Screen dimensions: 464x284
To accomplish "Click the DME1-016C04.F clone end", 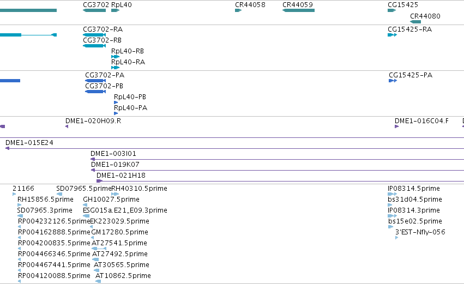I will (x=396, y=126).
